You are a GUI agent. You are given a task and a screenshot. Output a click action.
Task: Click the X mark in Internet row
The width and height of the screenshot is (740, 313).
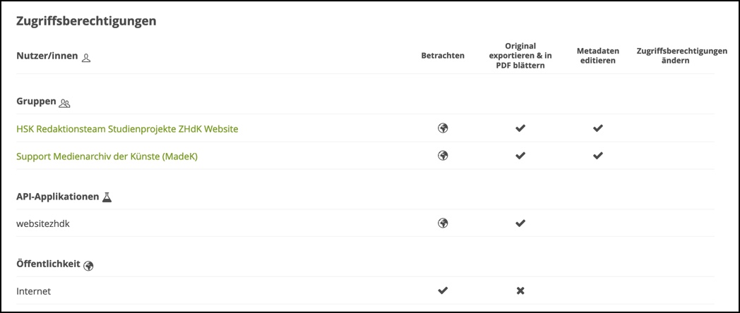[520, 290]
